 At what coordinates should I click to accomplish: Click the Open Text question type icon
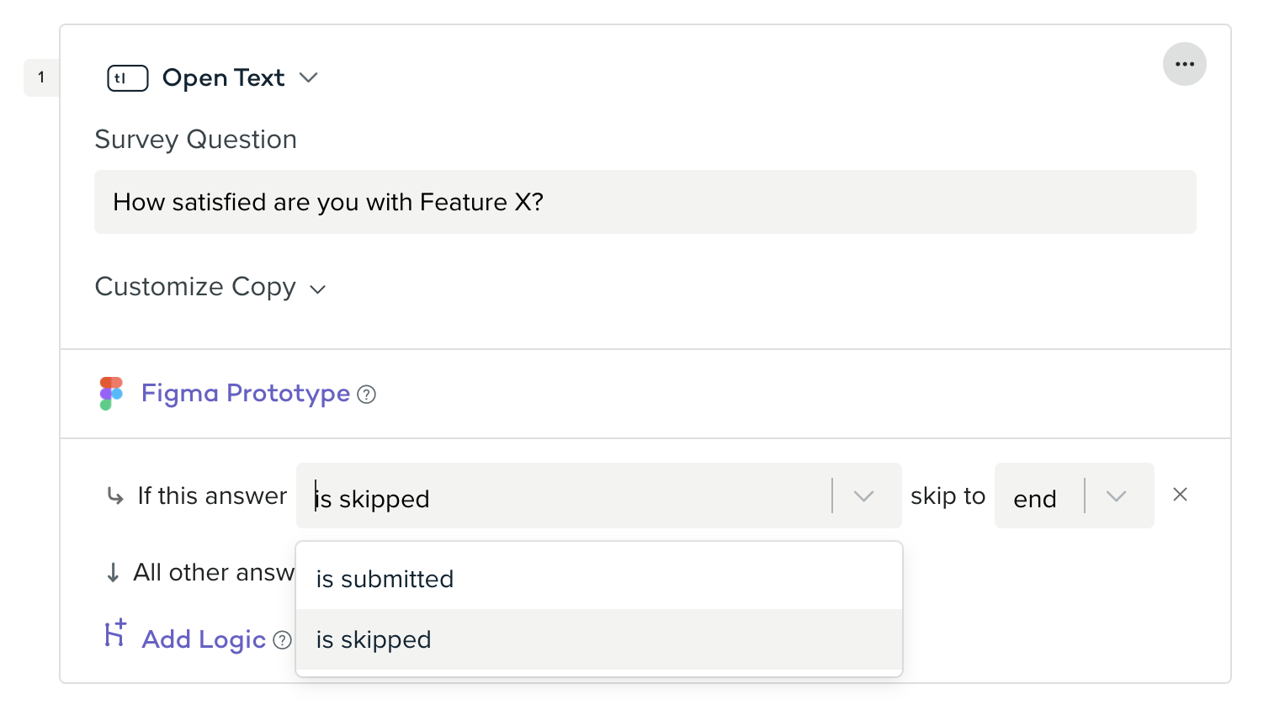[x=127, y=78]
